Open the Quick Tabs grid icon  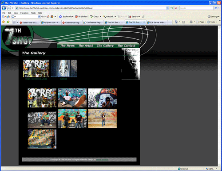point(14,23)
